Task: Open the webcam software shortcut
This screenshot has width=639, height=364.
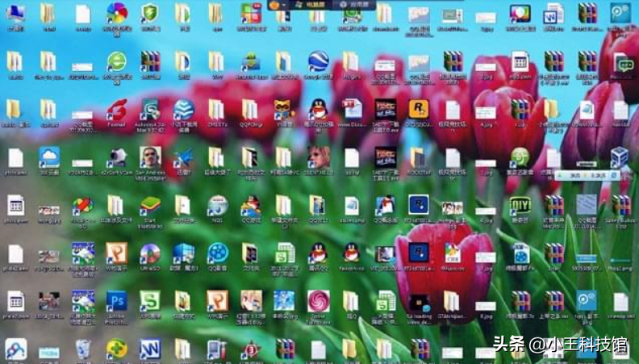Action: (116, 157)
